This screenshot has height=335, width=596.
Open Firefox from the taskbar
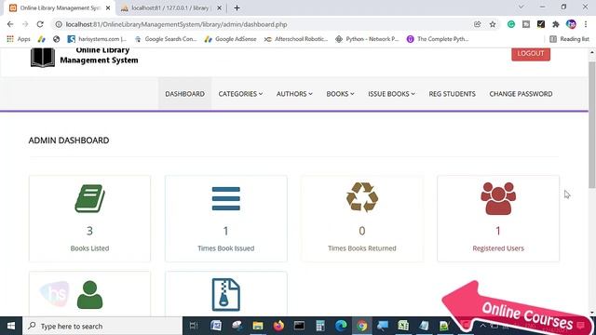pos(278,326)
